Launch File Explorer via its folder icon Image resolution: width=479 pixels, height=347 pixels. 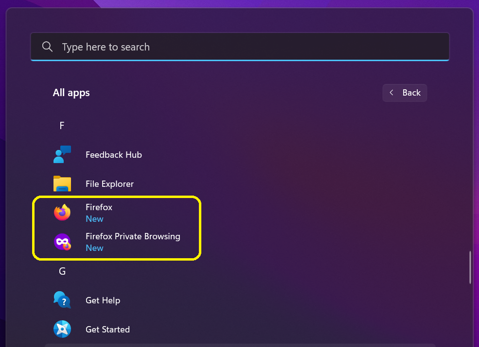point(62,184)
